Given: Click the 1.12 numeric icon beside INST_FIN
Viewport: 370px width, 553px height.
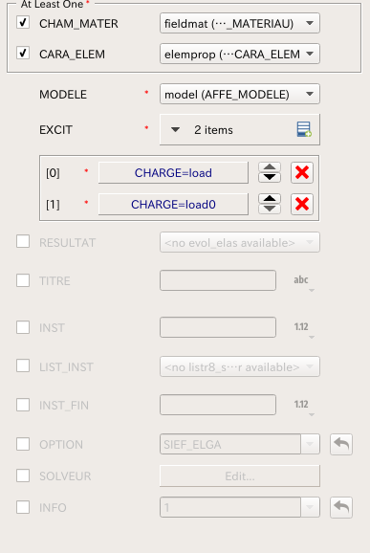Looking at the screenshot, I should coord(301,406).
